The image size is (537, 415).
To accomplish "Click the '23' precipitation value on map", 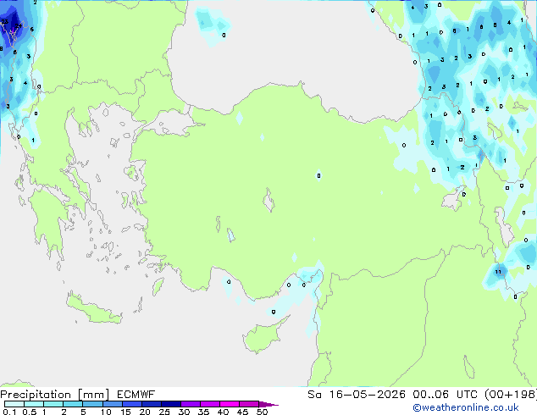I will (4, 22).
